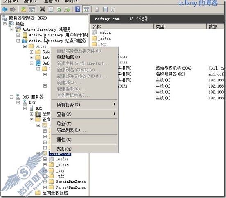The image size is (226, 198).
Task: Expand the _udp folder in tree
Action: [45, 176]
